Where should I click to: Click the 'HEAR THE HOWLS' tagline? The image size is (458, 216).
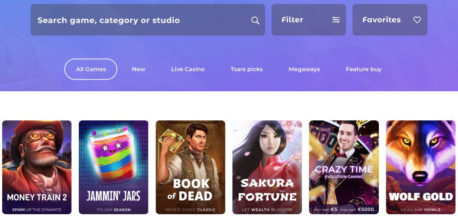tap(420, 210)
